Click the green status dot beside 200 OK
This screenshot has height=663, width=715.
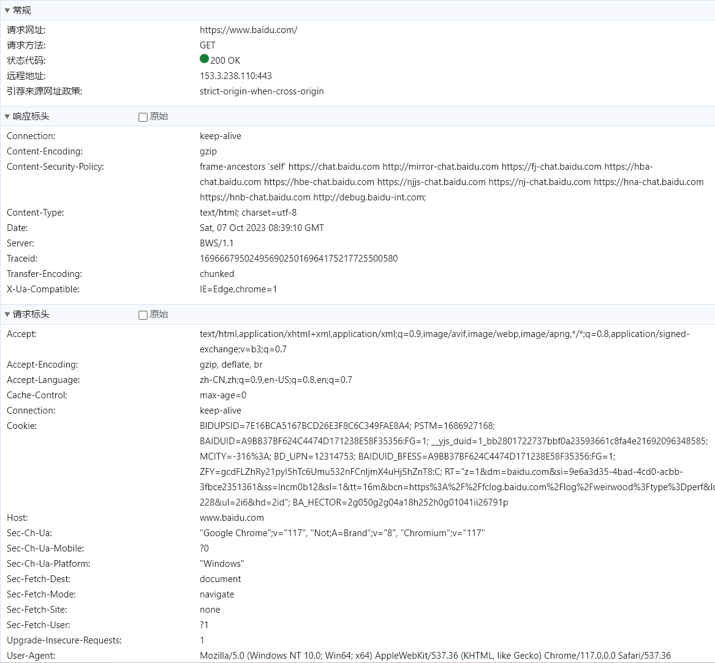tap(205, 59)
